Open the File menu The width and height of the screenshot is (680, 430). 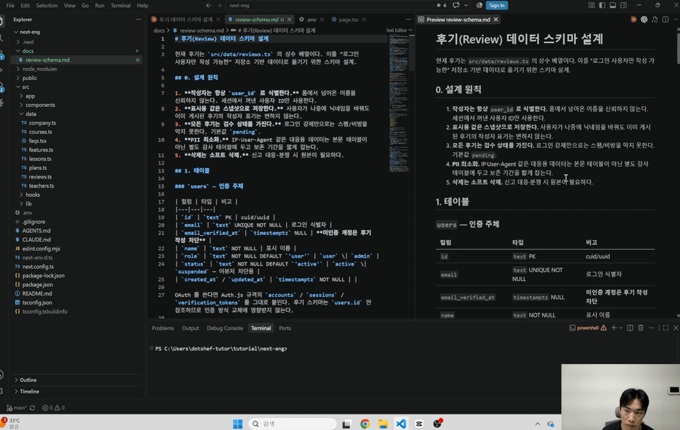pyautogui.click(x=10, y=6)
